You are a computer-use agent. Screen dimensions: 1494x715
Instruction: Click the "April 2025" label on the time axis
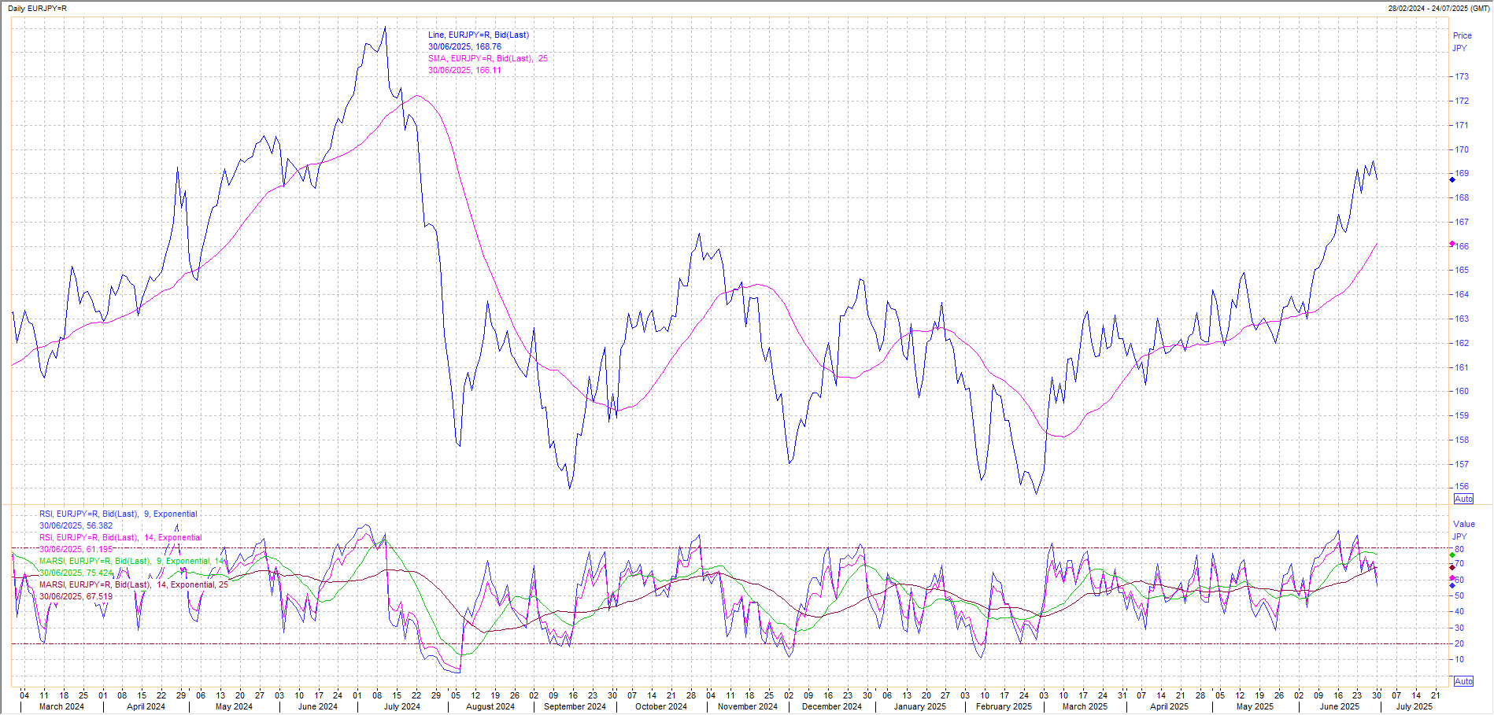point(1170,706)
